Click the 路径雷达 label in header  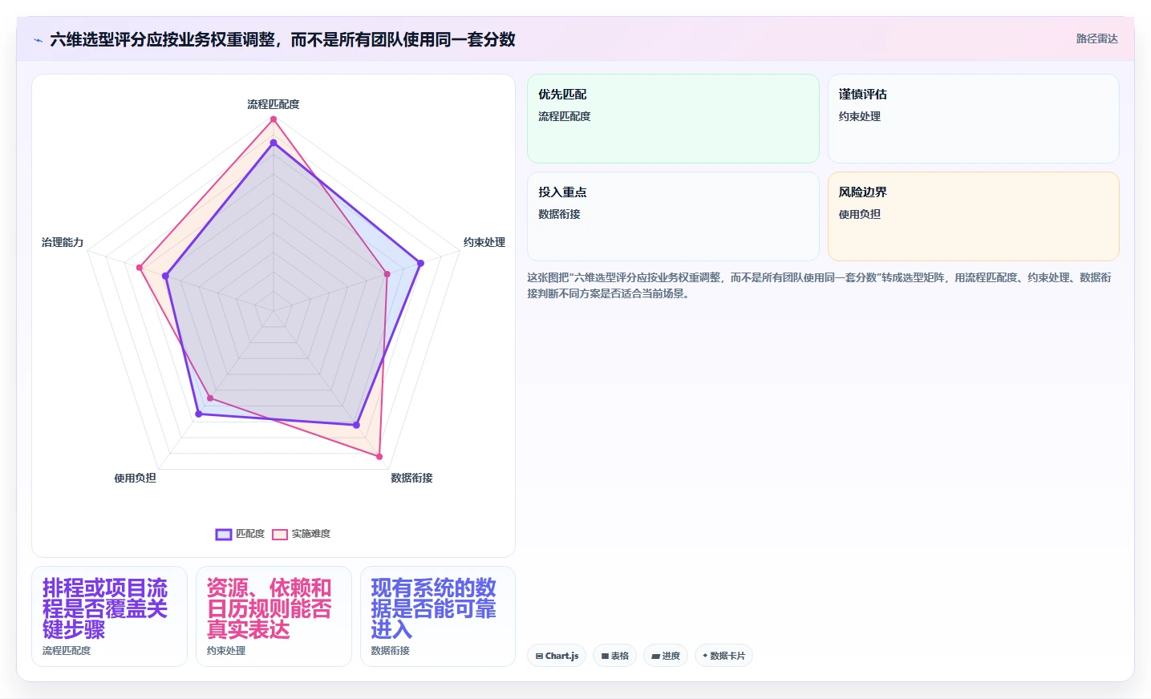point(1096,38)
